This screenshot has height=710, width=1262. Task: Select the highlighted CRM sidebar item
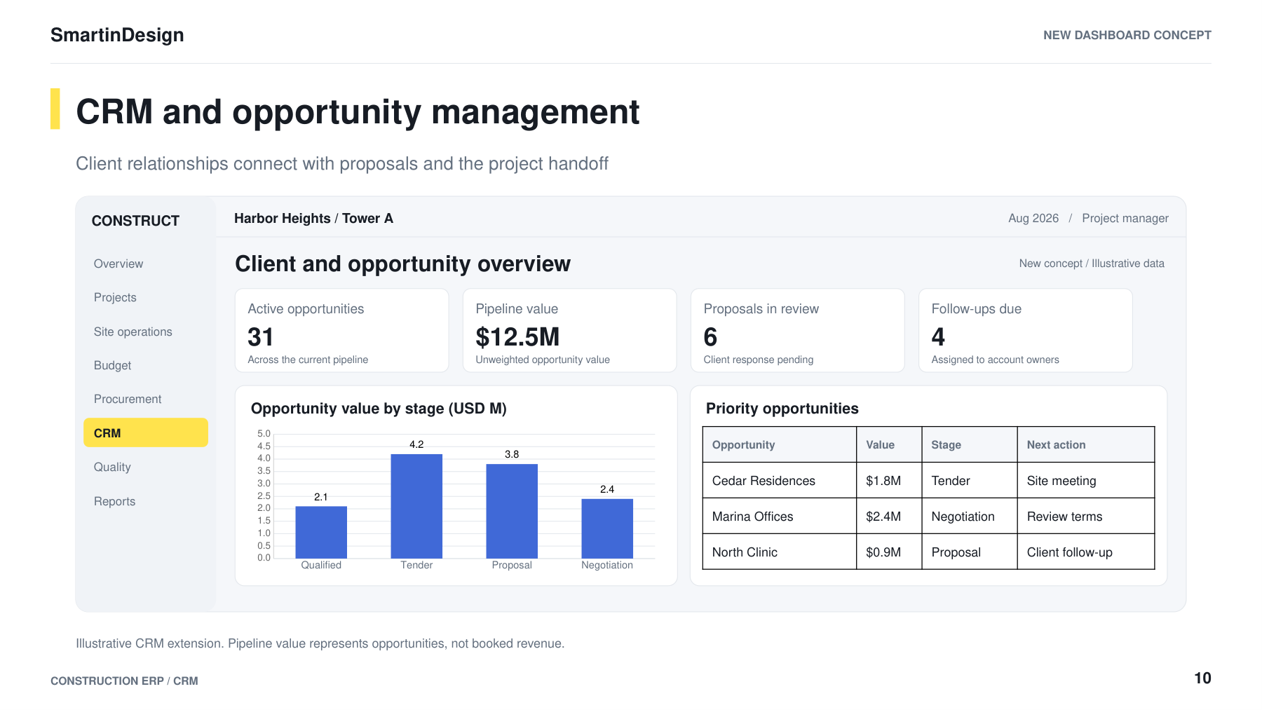coord(146,432)
